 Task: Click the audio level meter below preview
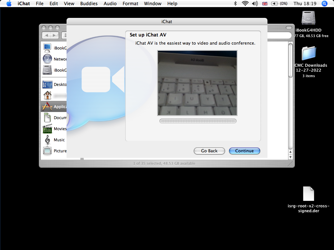[x=198, y=121]
